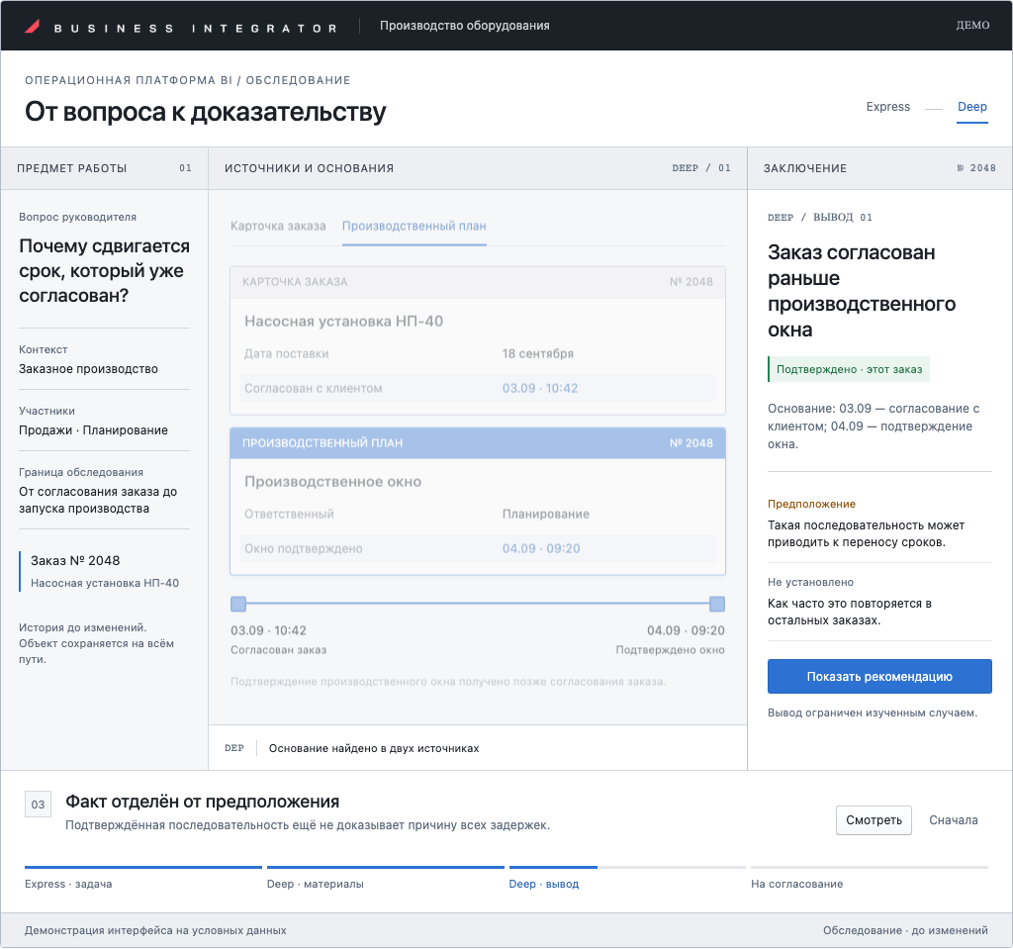Click the Deep · вывод progress step

[x=627, y=877]
